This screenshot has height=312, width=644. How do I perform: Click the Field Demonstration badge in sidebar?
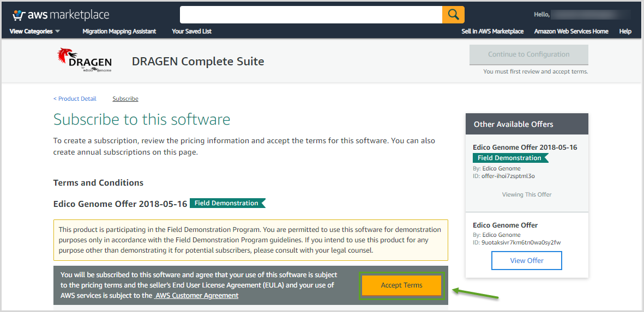pyautogui.click(x=510, y=158)
